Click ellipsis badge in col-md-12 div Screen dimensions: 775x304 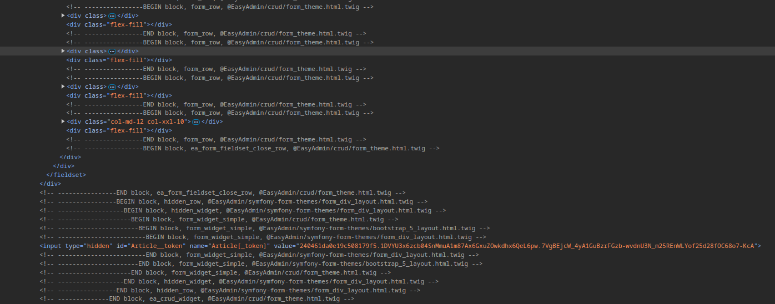195,122
